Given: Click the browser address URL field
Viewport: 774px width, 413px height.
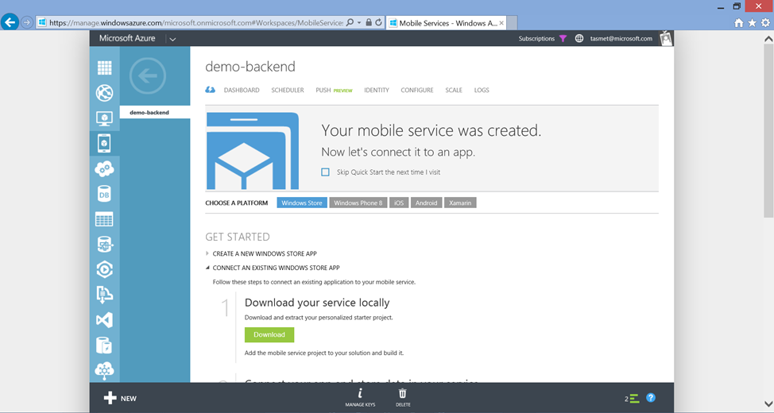Looking at the screenshot, I should tap(196, 23).
